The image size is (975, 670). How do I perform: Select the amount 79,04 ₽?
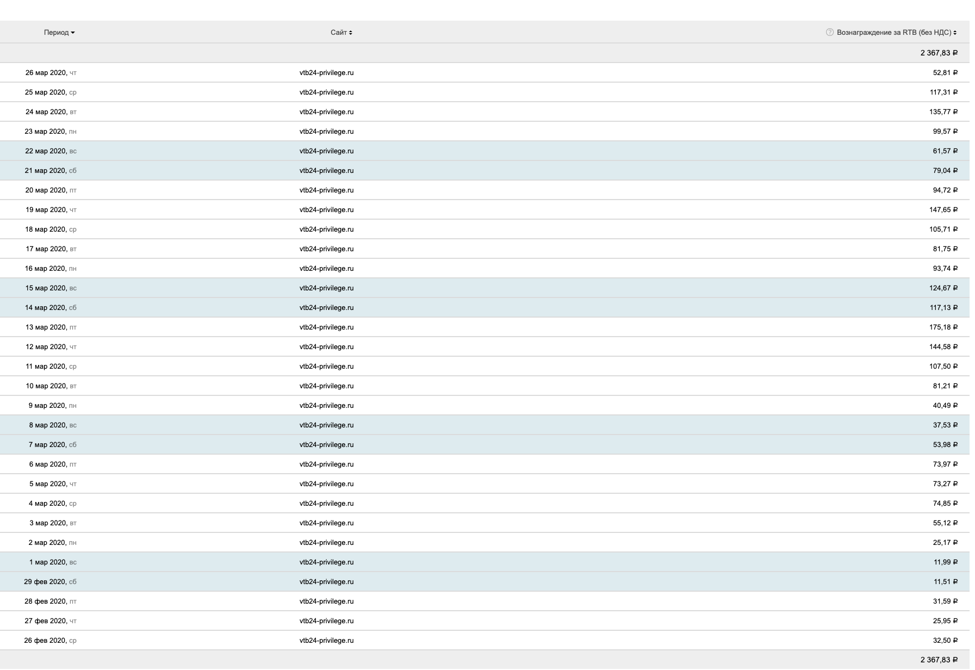point(945,171)
